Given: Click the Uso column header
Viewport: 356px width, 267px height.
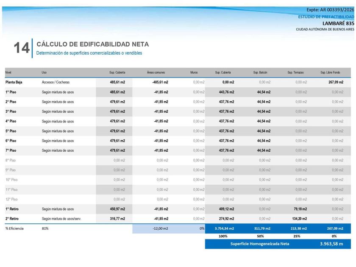Looking at the screenshot, I should click(x=44, y=72).
